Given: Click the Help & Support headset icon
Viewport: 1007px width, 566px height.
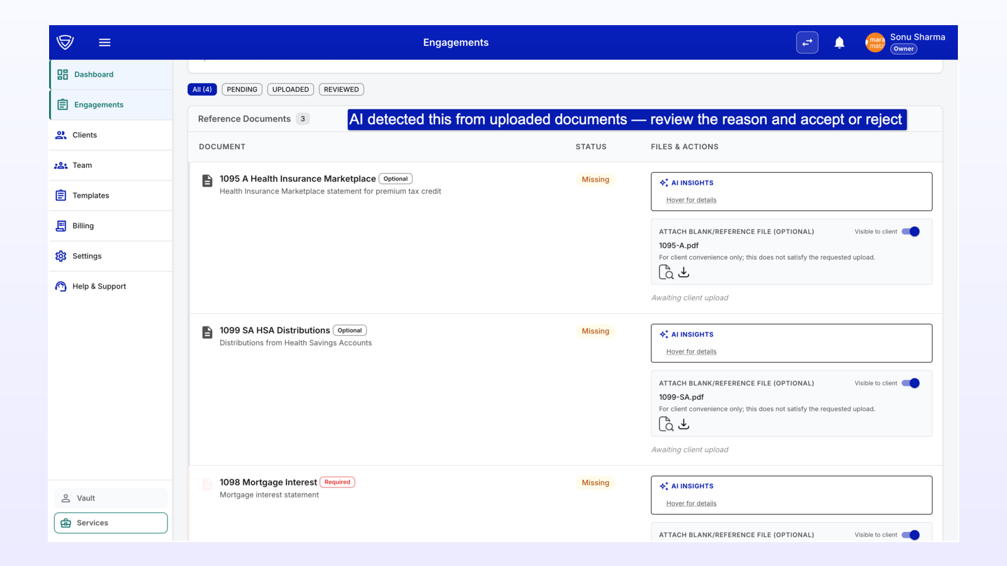Looking at the screenshot, I should click(x=61, y=286).
